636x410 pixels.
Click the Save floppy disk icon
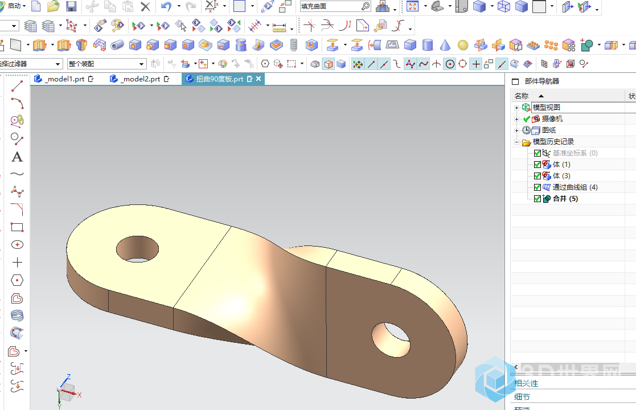pos(71,7)
